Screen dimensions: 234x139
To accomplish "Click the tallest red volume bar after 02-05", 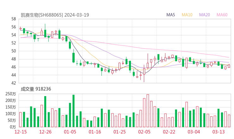I will (148, 111).
